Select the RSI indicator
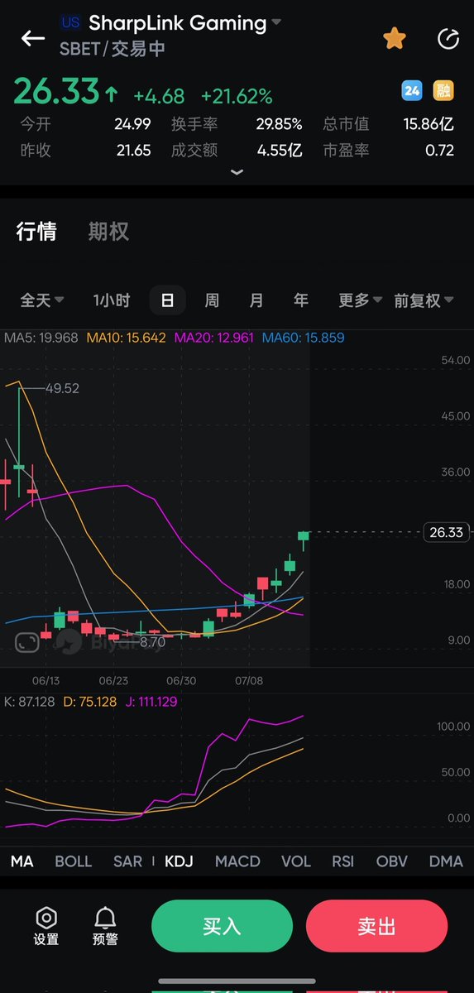Image resolution: width=474 pixels, height=993 pixels. tap(344, 861)
